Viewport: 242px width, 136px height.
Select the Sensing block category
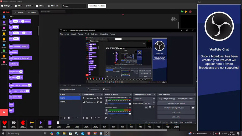[4, 46]
